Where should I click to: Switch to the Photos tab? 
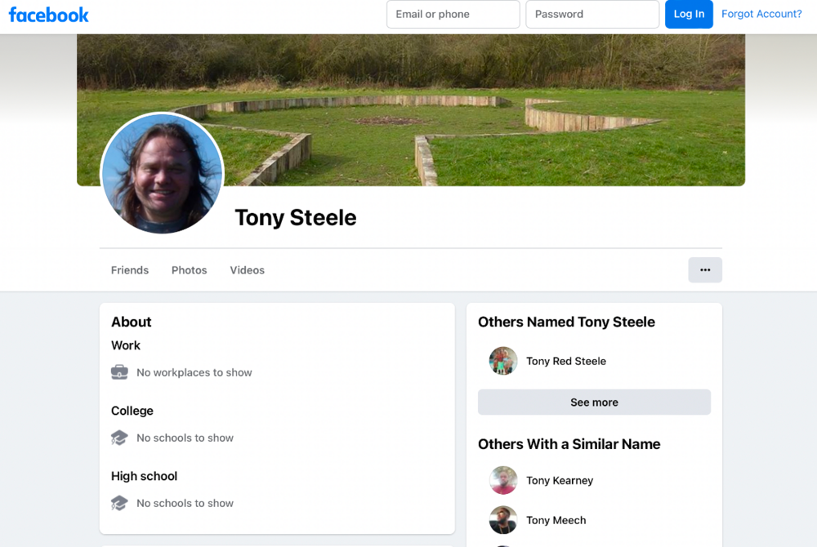point(190,270)
